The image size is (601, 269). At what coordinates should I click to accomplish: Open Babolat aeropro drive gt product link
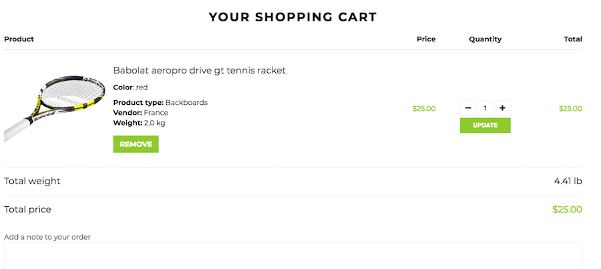point(199,70)
